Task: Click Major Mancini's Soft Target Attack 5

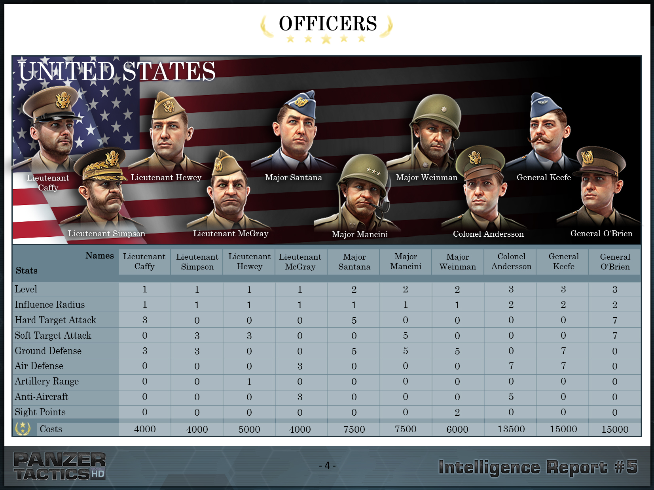Action: (x=406, y=335)
